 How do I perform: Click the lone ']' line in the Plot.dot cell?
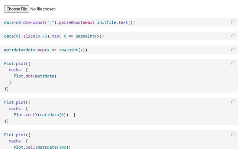[10, 82]
